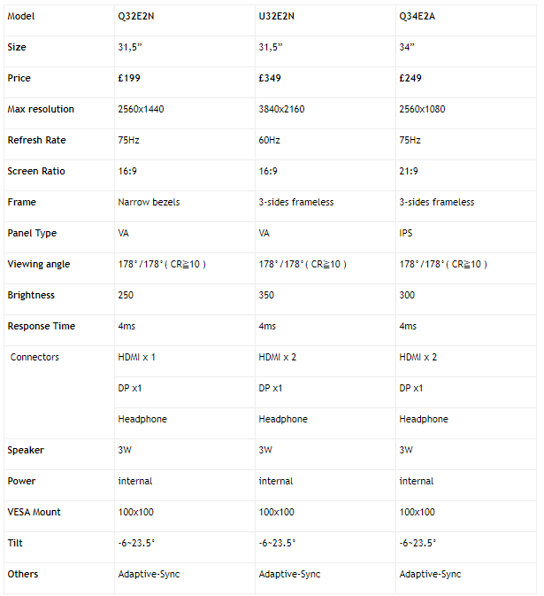Screen dimensions: 544x596
Task: Select the 350 brightness value
Action: (x=266, y=295)
